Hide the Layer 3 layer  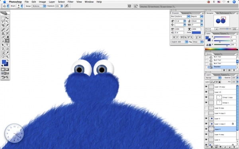206,118
